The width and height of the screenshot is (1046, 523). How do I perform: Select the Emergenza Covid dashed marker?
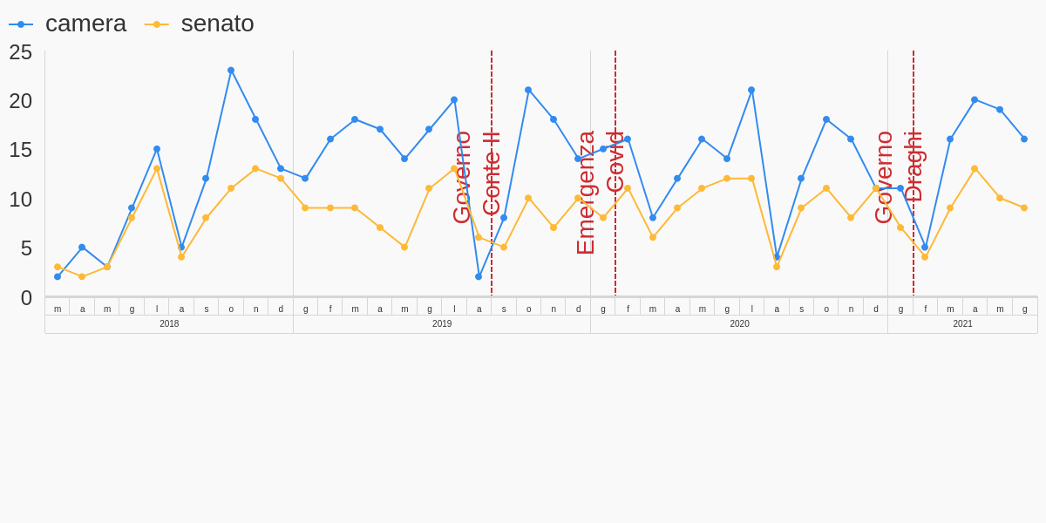coord(615,173)
